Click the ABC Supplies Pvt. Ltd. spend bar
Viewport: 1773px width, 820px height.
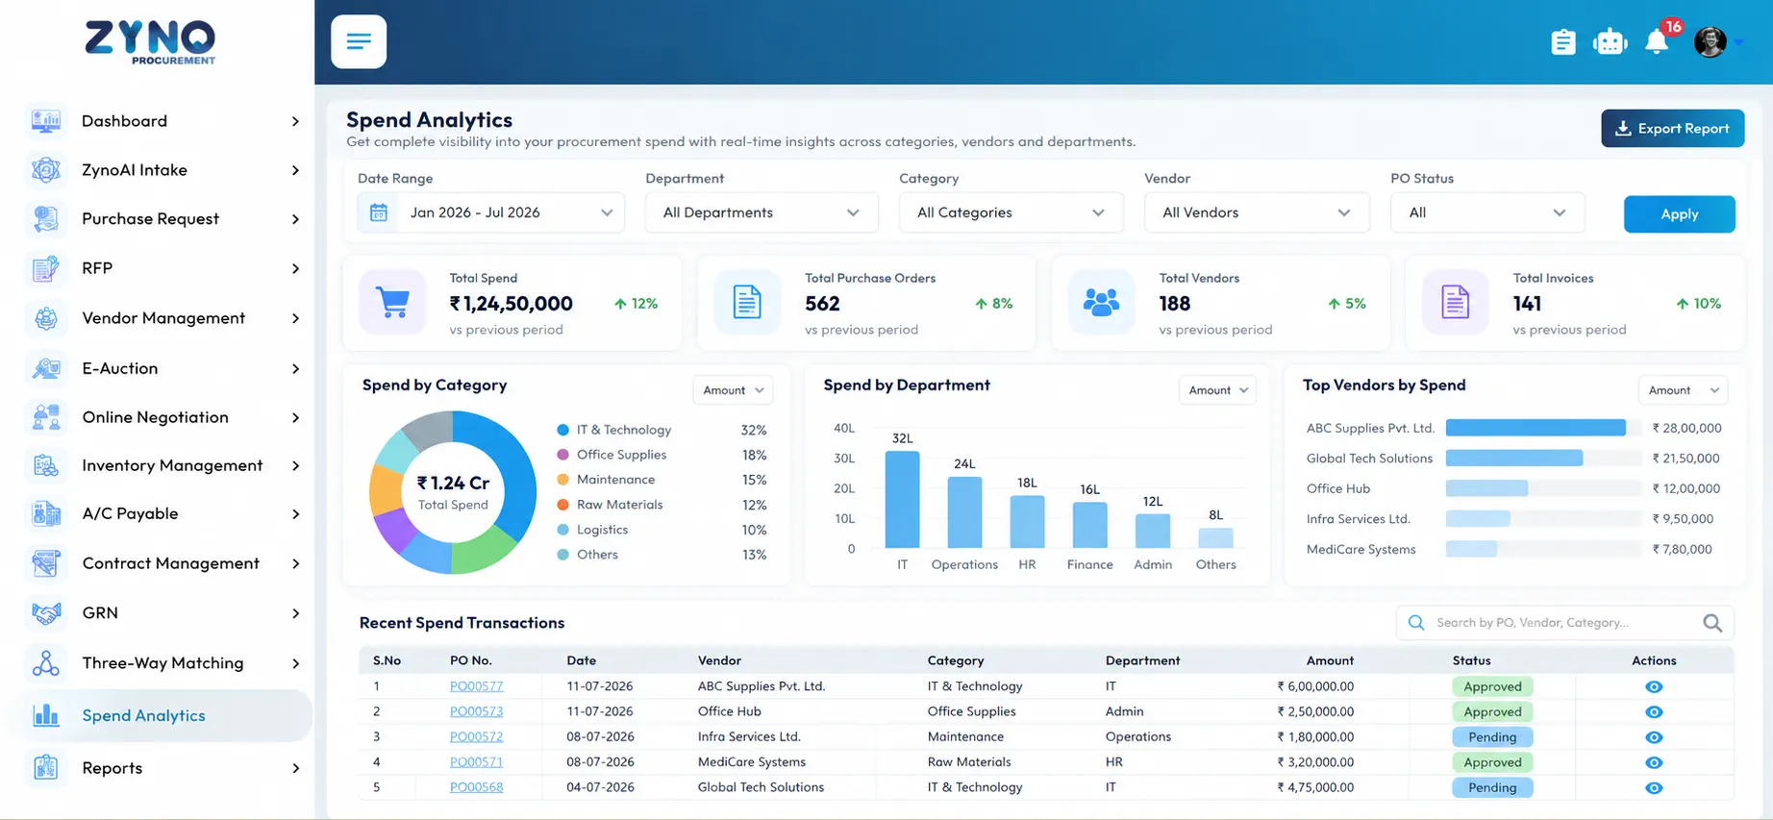point(1536,428)
